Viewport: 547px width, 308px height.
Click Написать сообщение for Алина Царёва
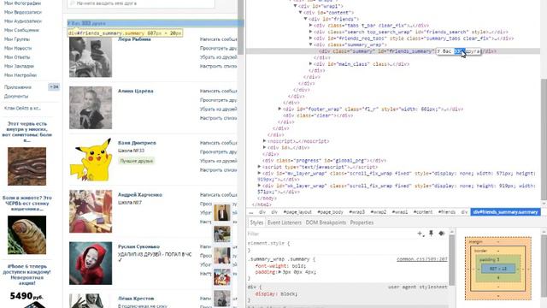click(219, 91)
